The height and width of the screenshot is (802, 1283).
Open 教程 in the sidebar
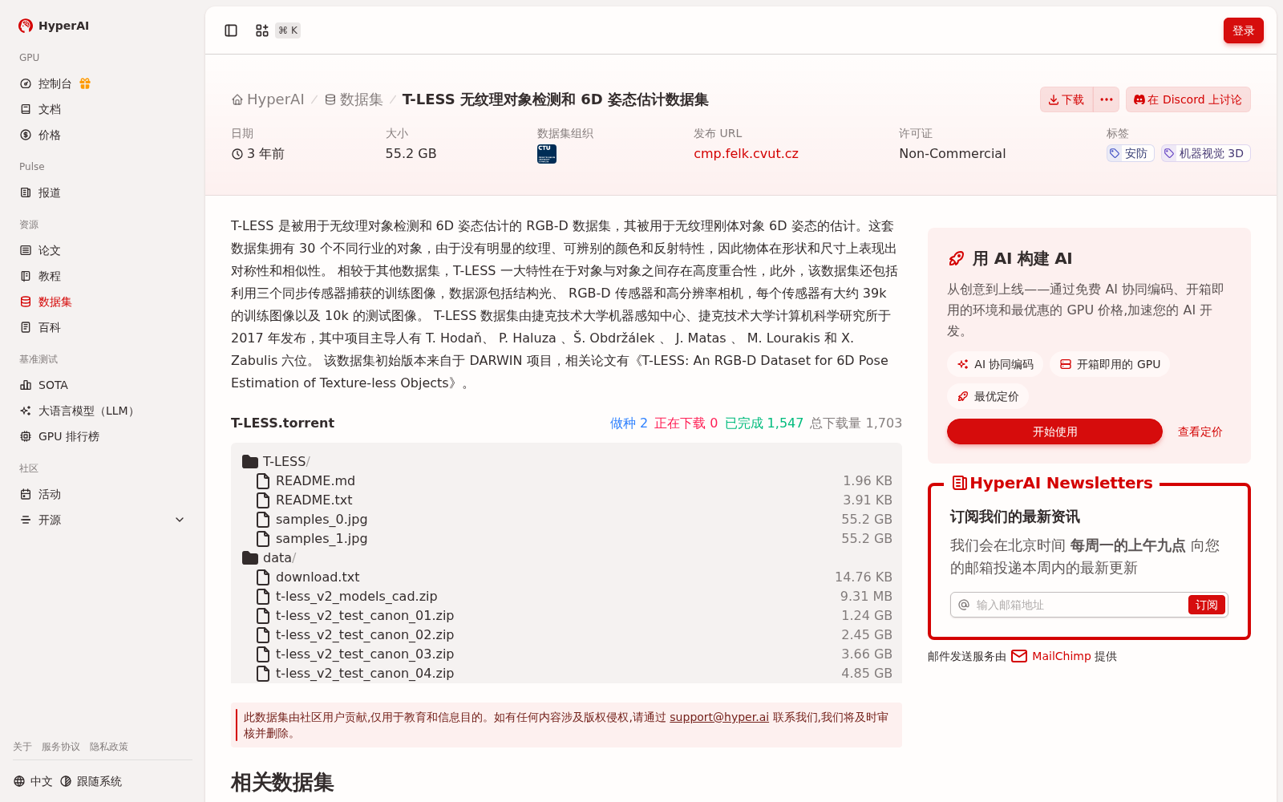click(x=49, y=276)
